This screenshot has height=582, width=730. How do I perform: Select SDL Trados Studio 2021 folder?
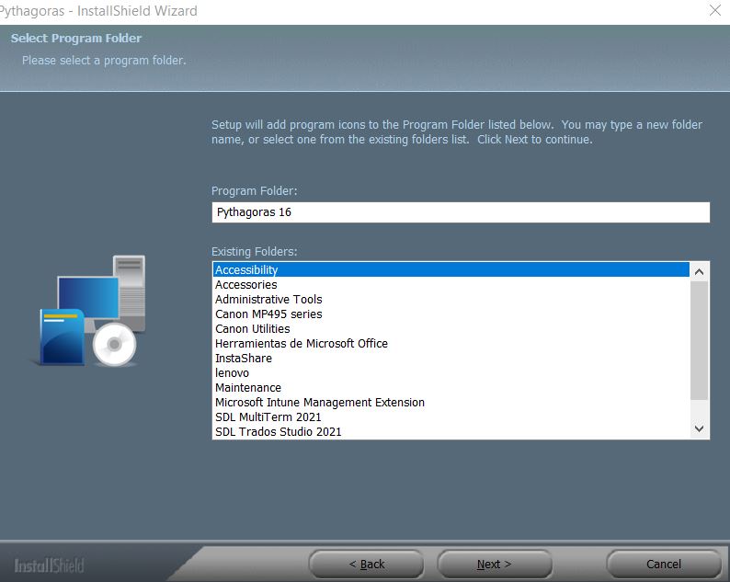451,431
